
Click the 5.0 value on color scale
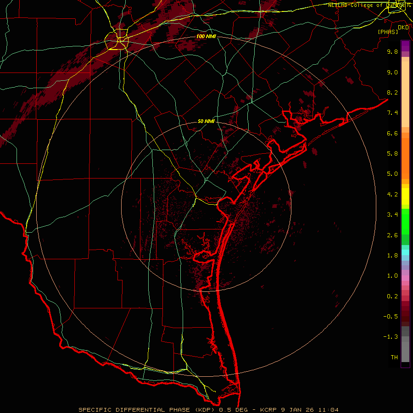[x=392, y=174]
